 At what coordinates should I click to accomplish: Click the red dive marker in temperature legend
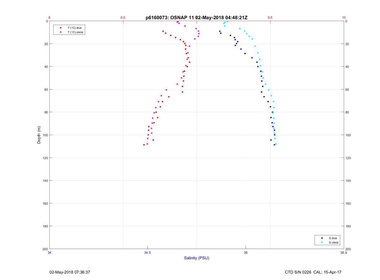point(60,28)
